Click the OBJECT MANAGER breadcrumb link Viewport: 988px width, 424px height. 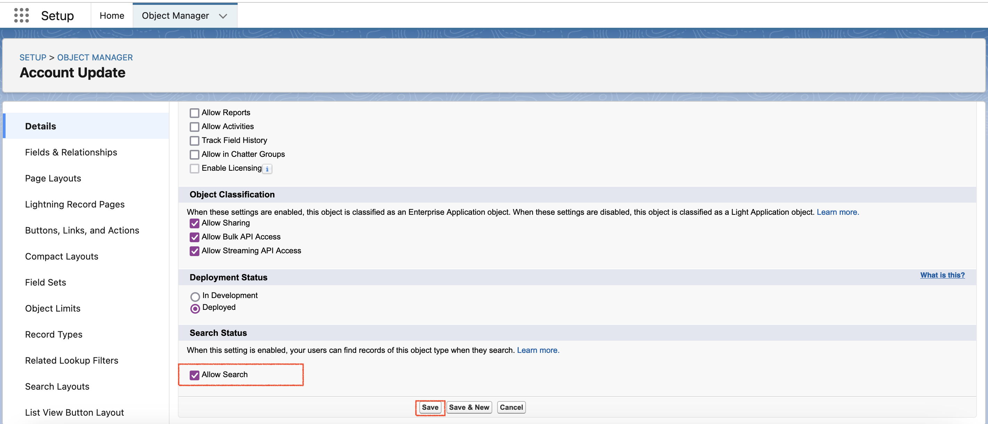click(95, 58)
